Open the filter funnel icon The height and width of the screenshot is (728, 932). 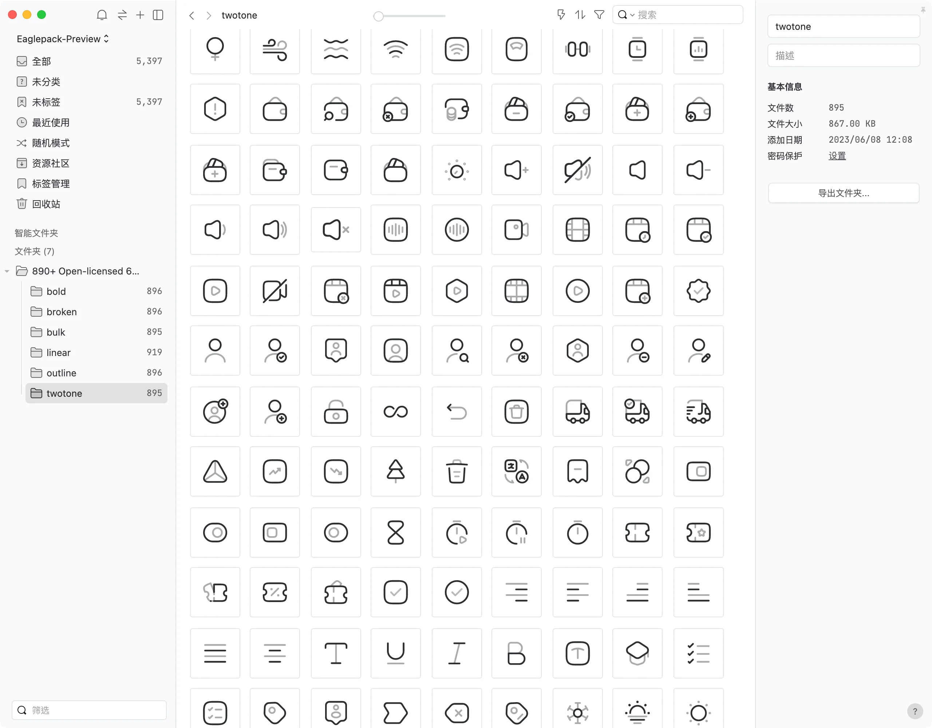coord(599,15)
